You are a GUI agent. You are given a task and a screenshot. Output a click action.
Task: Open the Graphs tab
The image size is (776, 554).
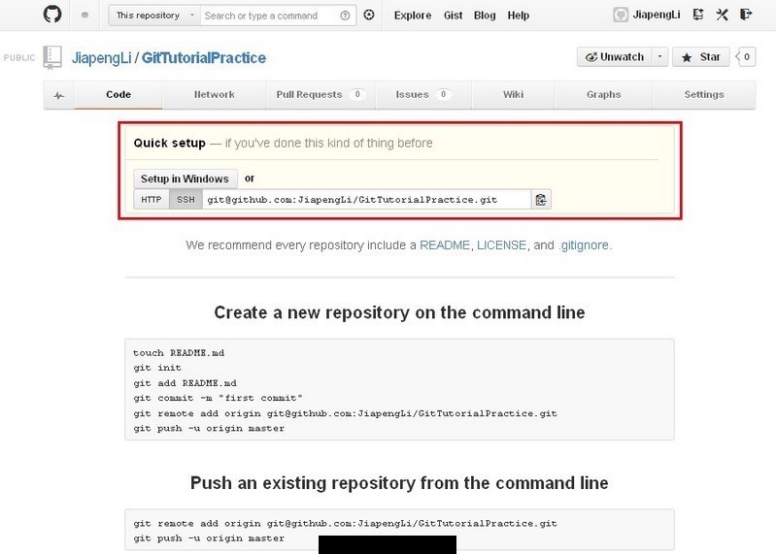click(604, 94)
